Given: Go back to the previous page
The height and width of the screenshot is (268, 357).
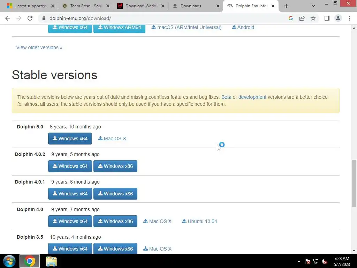Looking at the screenshot, I should [8, 18].
